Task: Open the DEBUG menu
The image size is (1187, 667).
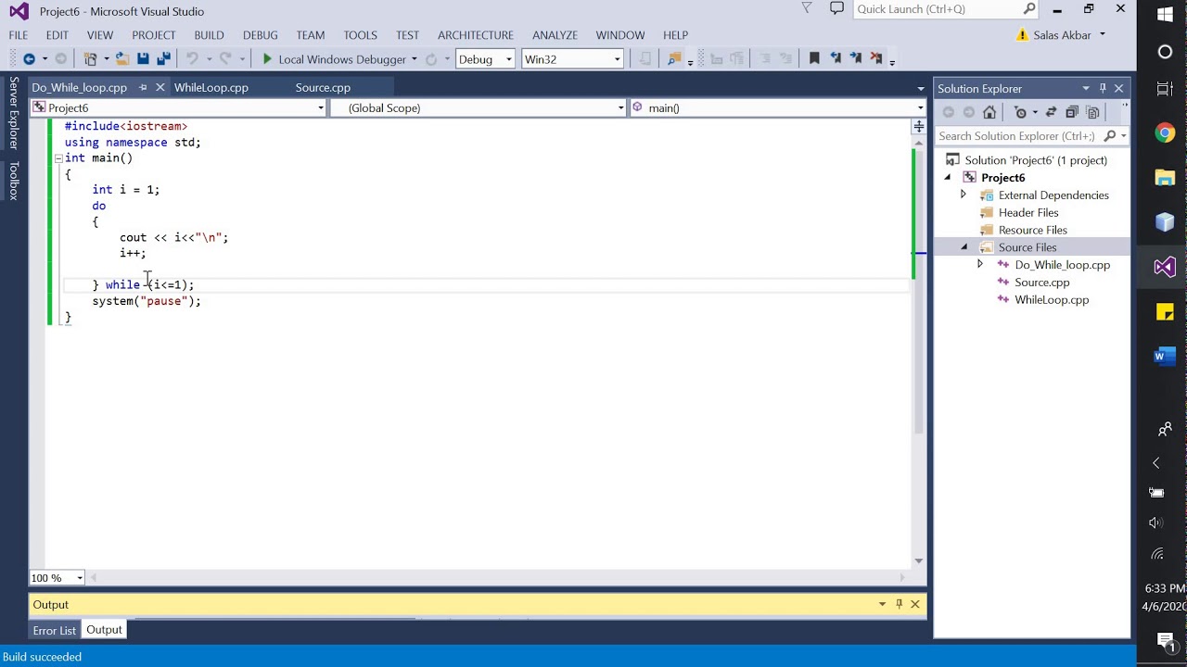Action: click(261, 35)
